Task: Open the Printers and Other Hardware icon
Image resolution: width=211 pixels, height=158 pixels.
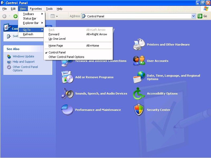Action: 139,45
